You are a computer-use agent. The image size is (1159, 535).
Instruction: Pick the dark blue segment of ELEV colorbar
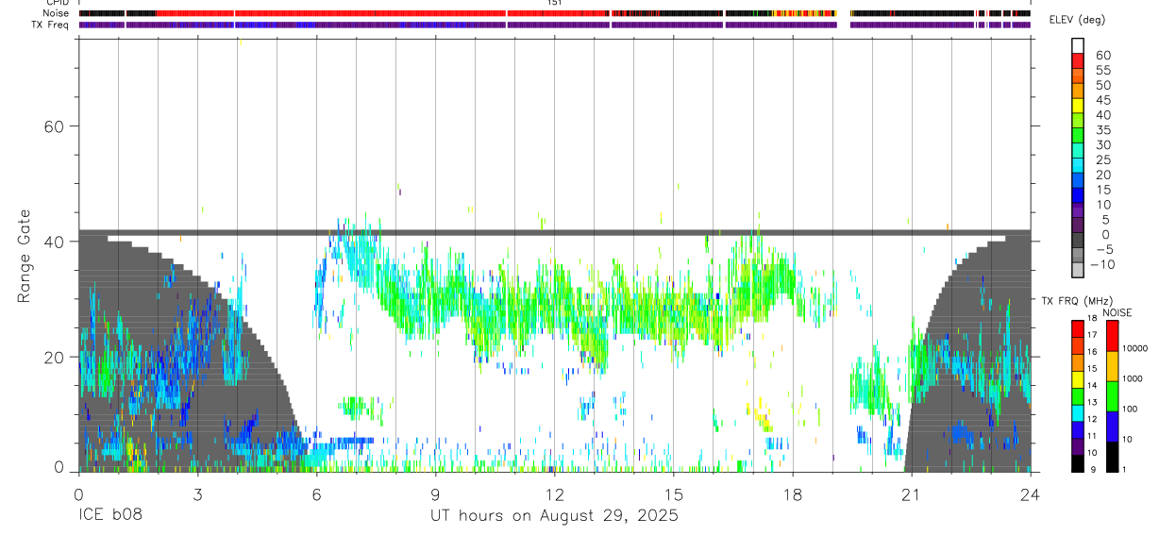[x=1079, y=195]
